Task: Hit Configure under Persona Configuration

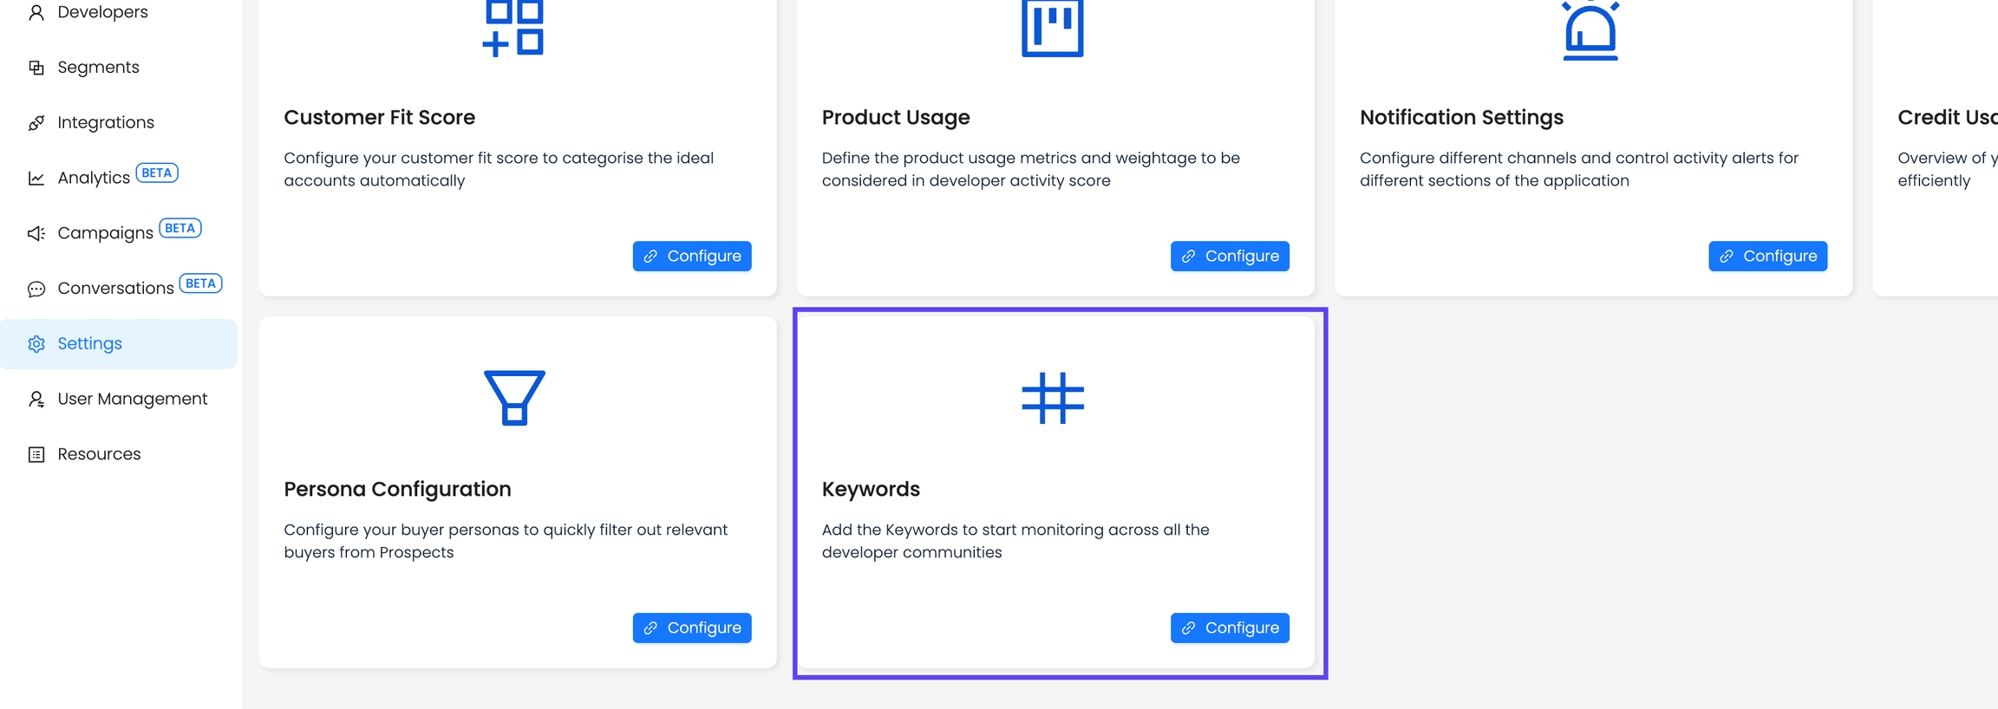Action: click(x=692, y=628)
